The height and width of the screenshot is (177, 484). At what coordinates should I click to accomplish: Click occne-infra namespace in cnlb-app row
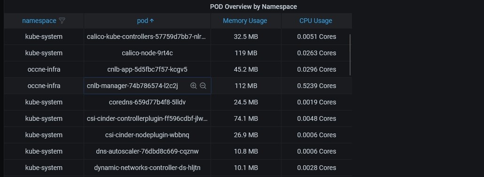pyautogui.click(x=44, y=69)
